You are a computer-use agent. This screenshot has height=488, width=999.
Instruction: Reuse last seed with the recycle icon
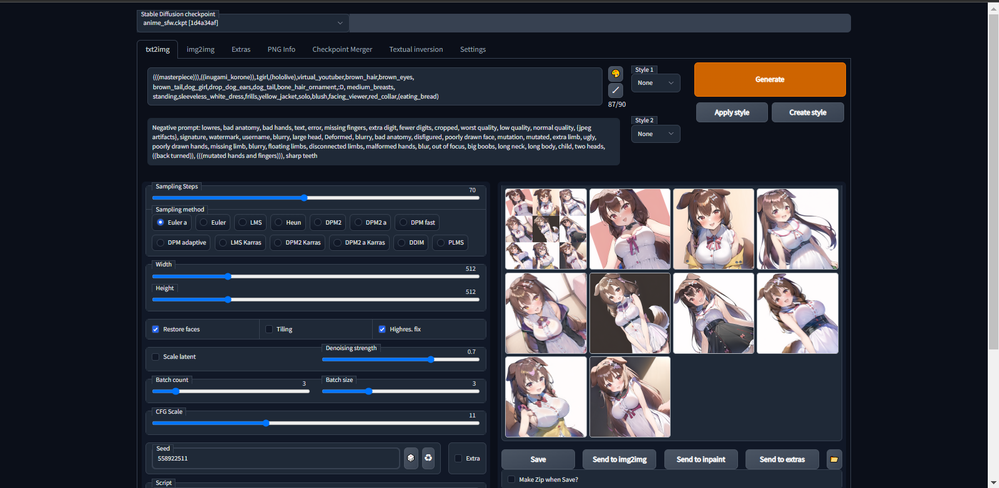tap(428, 458)
